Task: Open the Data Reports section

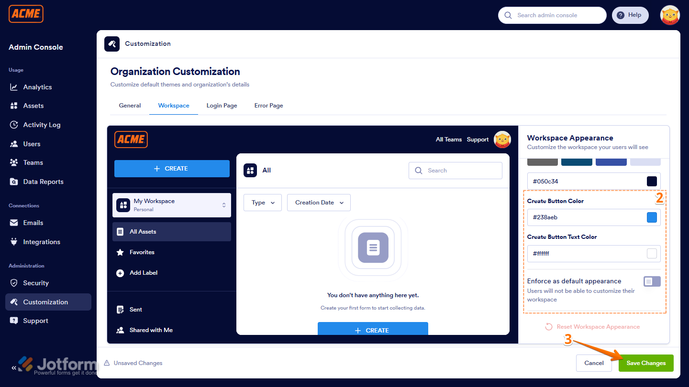Action: pos(43,182)
